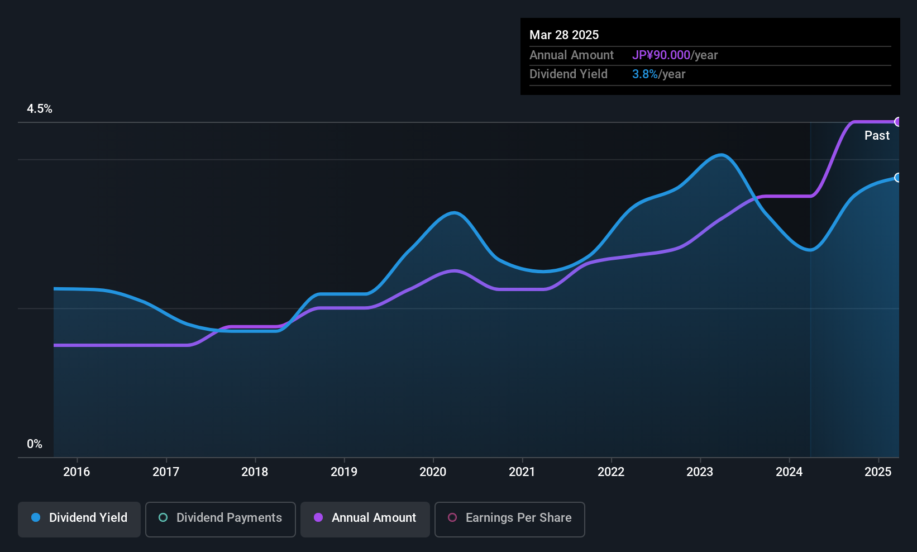
Task: Show the Earnings Per Share series
Action: [510, 520]
